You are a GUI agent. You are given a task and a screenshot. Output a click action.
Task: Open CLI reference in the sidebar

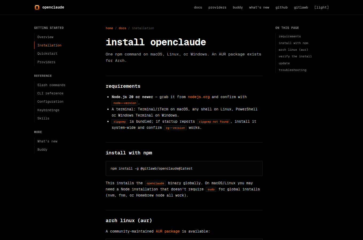50,93
